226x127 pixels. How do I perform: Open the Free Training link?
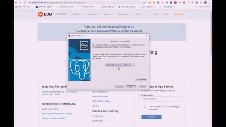pos(97,116)
